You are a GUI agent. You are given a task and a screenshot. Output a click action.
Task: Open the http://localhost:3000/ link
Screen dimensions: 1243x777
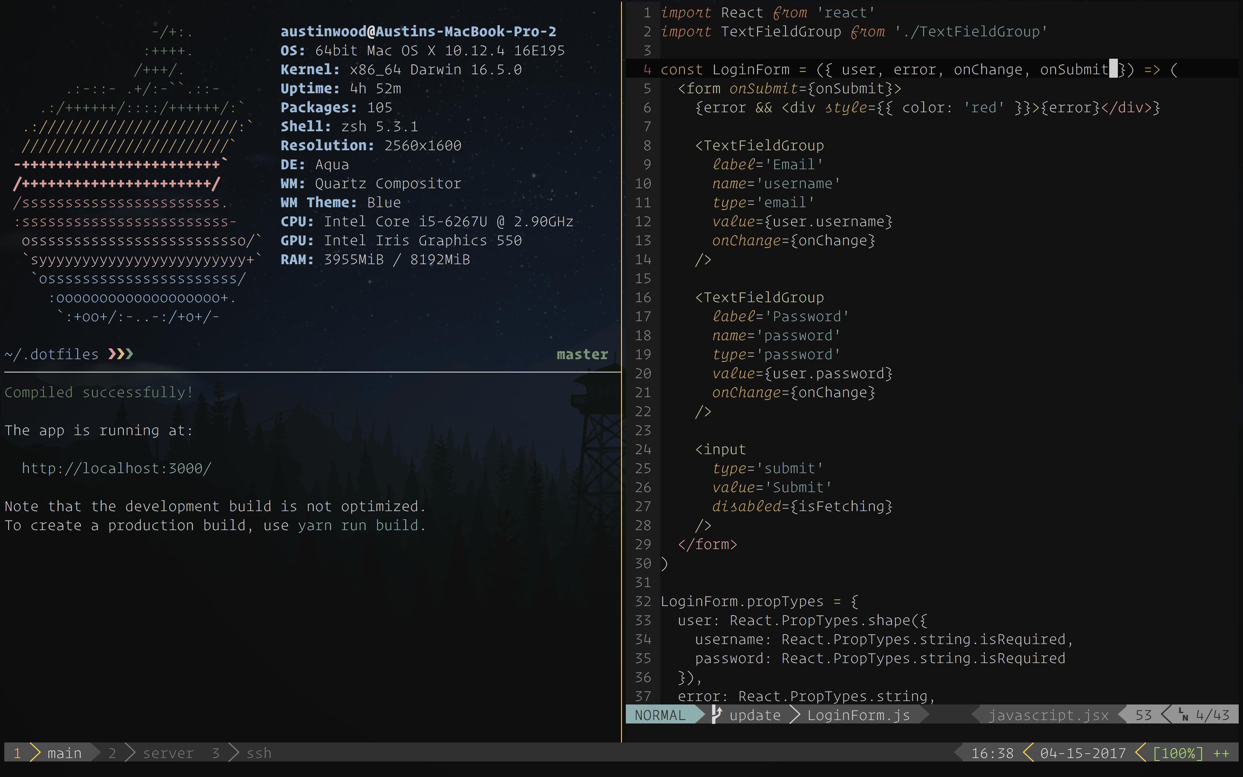[x=116, y=468]
